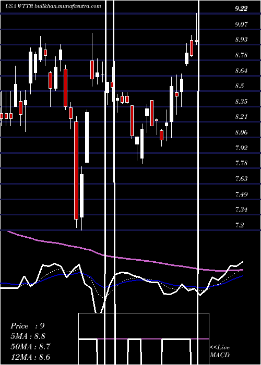Click the 7.92 price axis label

coord(241,148)
